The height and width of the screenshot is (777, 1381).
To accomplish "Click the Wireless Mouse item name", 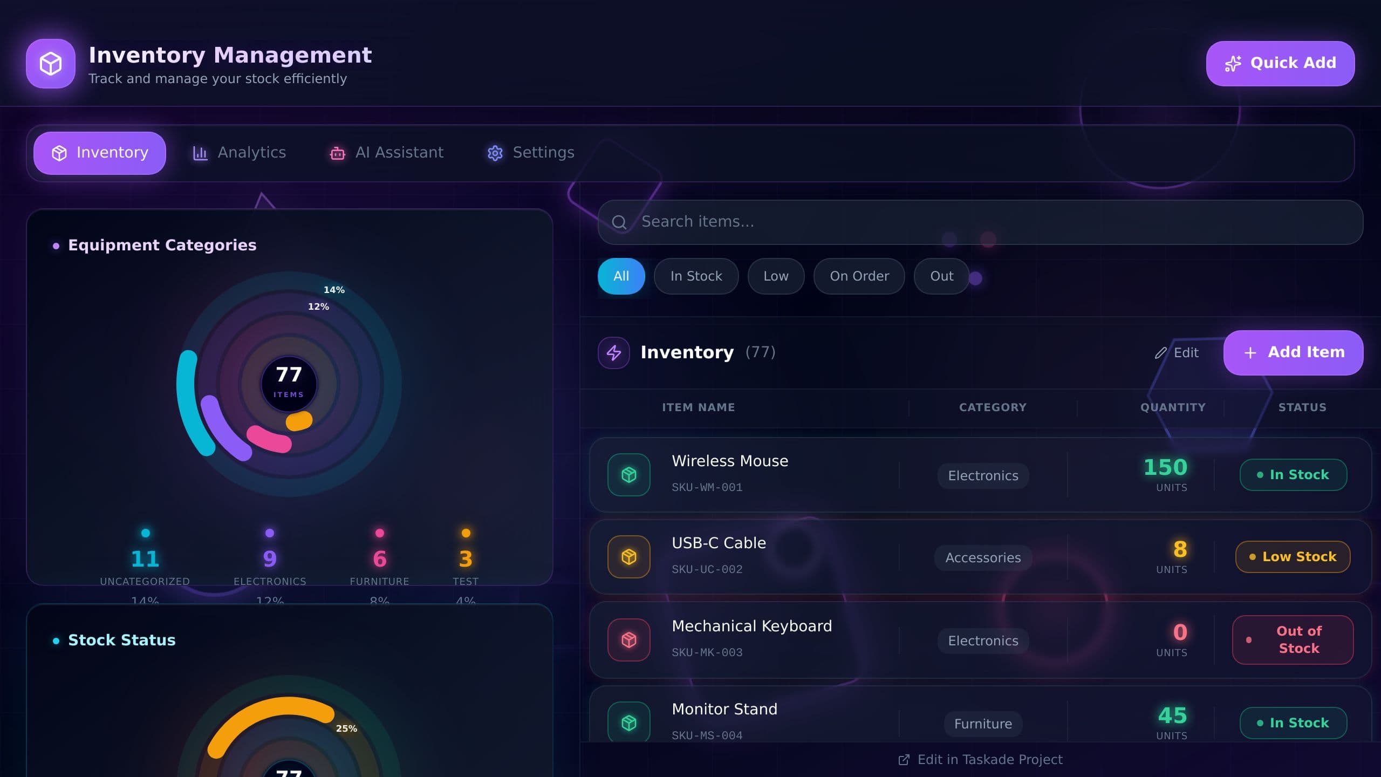I will point(730,461).
